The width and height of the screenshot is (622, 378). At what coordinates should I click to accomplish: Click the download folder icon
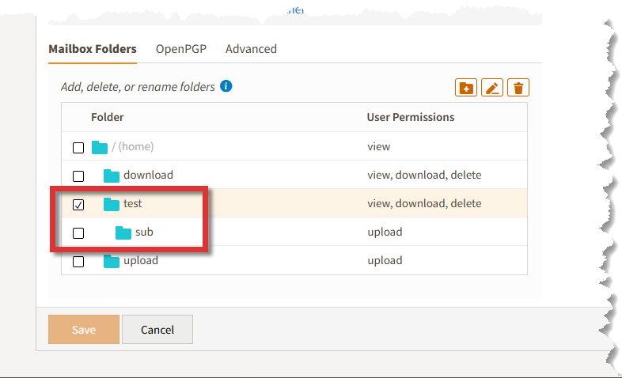point(112,176)
